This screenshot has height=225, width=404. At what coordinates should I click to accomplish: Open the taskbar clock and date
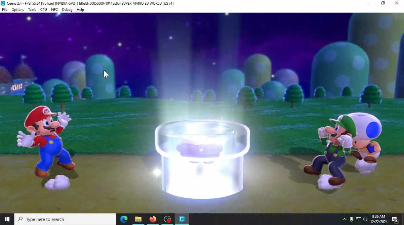tap(379, 219)
